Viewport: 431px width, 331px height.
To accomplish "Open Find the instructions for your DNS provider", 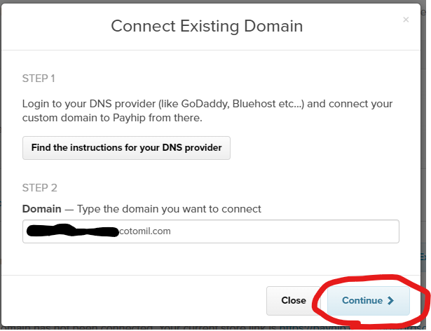I will [x=126, y=148].
